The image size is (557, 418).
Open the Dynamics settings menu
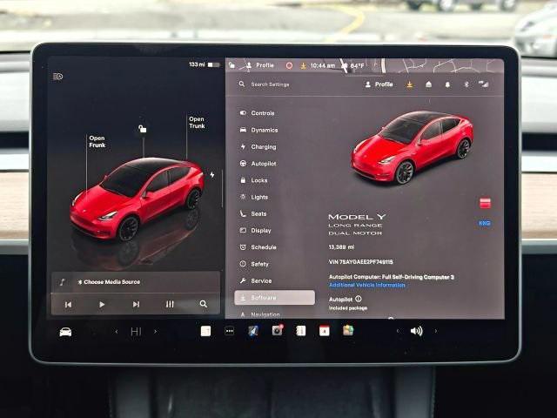pos(259,130)
